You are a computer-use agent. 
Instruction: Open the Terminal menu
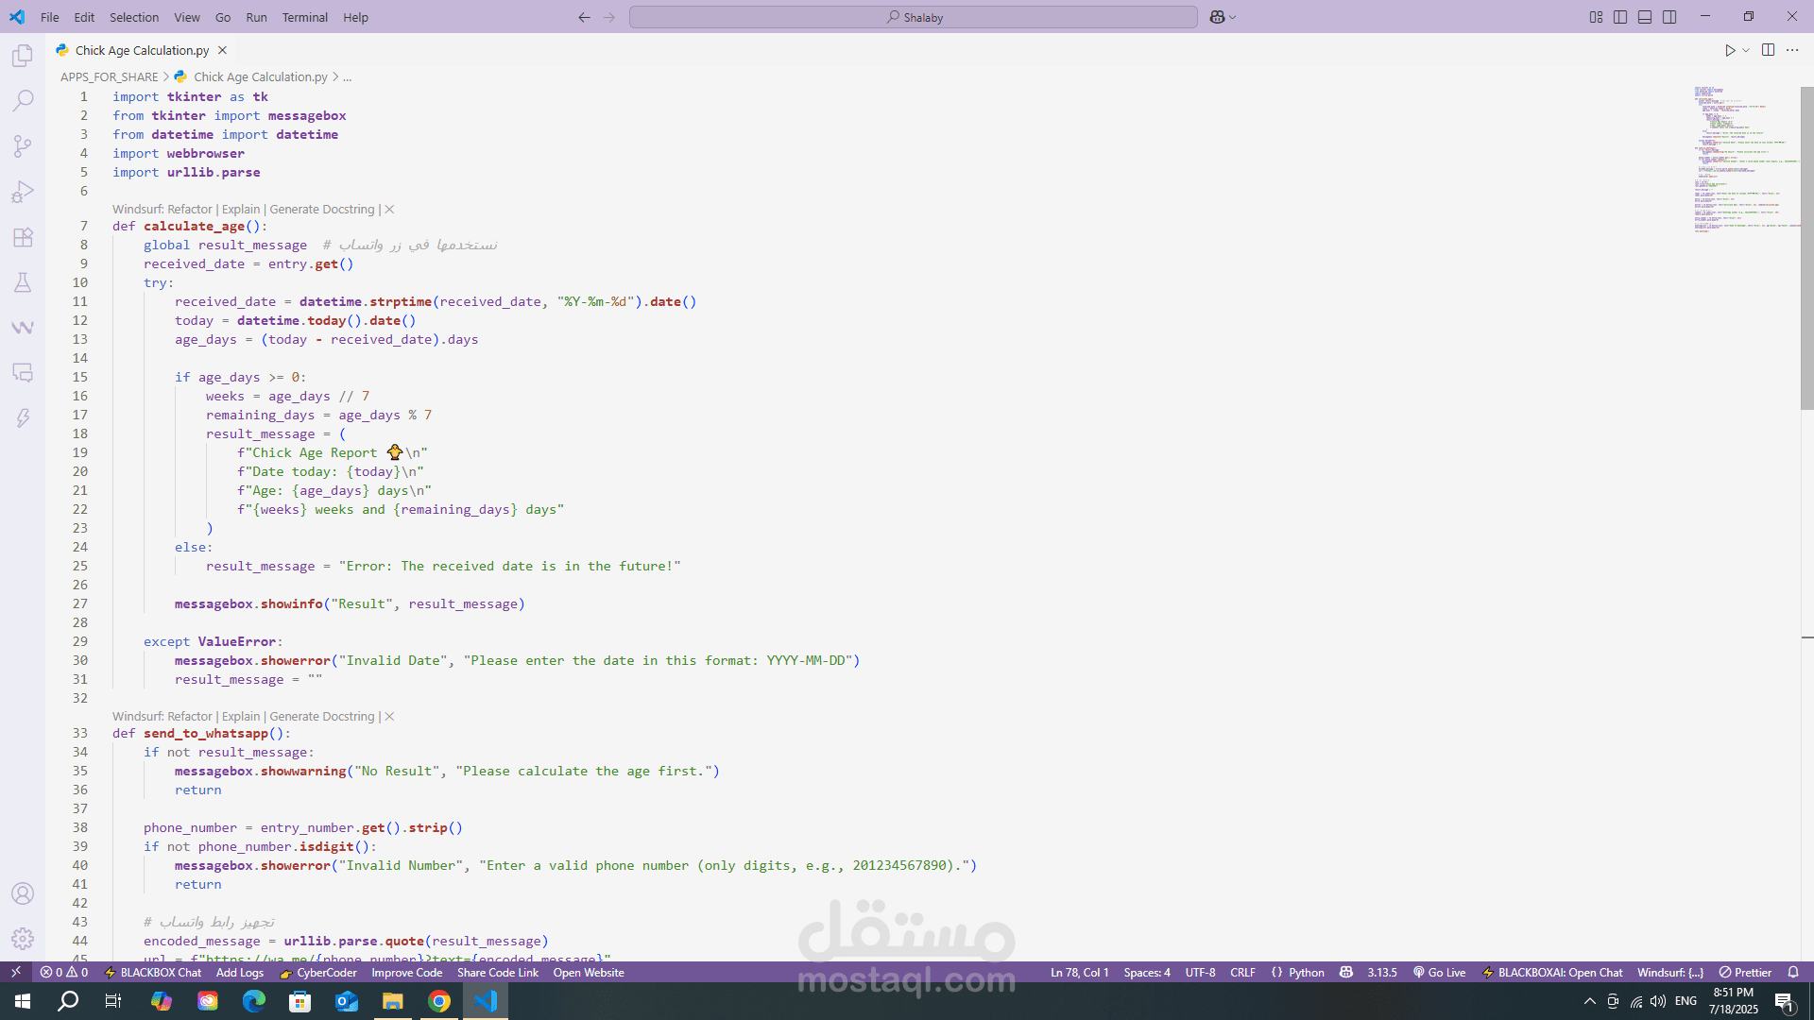(304, 17)
